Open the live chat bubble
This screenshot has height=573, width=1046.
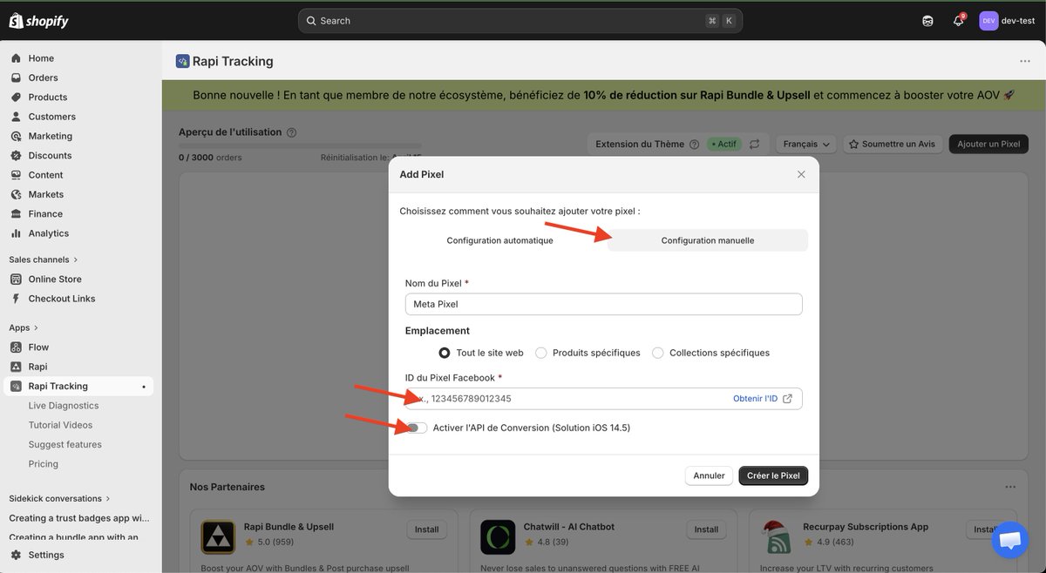pos(1009,540)
